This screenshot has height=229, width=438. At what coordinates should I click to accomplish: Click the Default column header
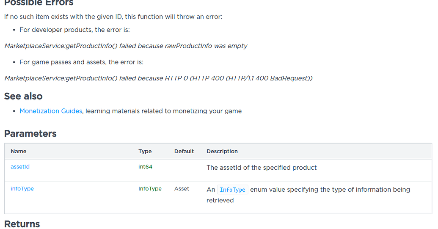[x=184, y=152]
